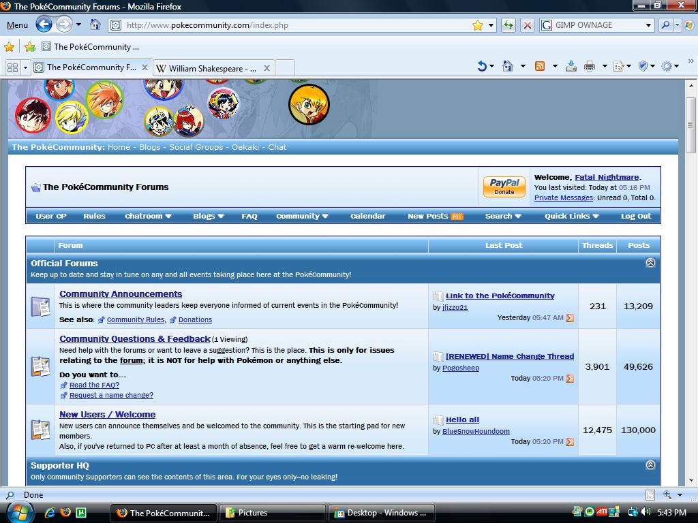The height and width of the screenshot is (523, 698).
Task: Go to last post icon for Link to the PokéCommunity
Action: (570, 318)
